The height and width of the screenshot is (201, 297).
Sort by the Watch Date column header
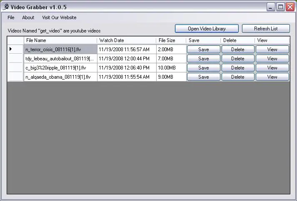pyautogui.click(x=127, y=40)
